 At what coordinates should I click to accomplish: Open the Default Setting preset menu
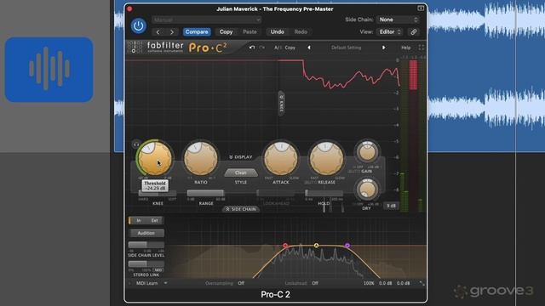(347, 48)
